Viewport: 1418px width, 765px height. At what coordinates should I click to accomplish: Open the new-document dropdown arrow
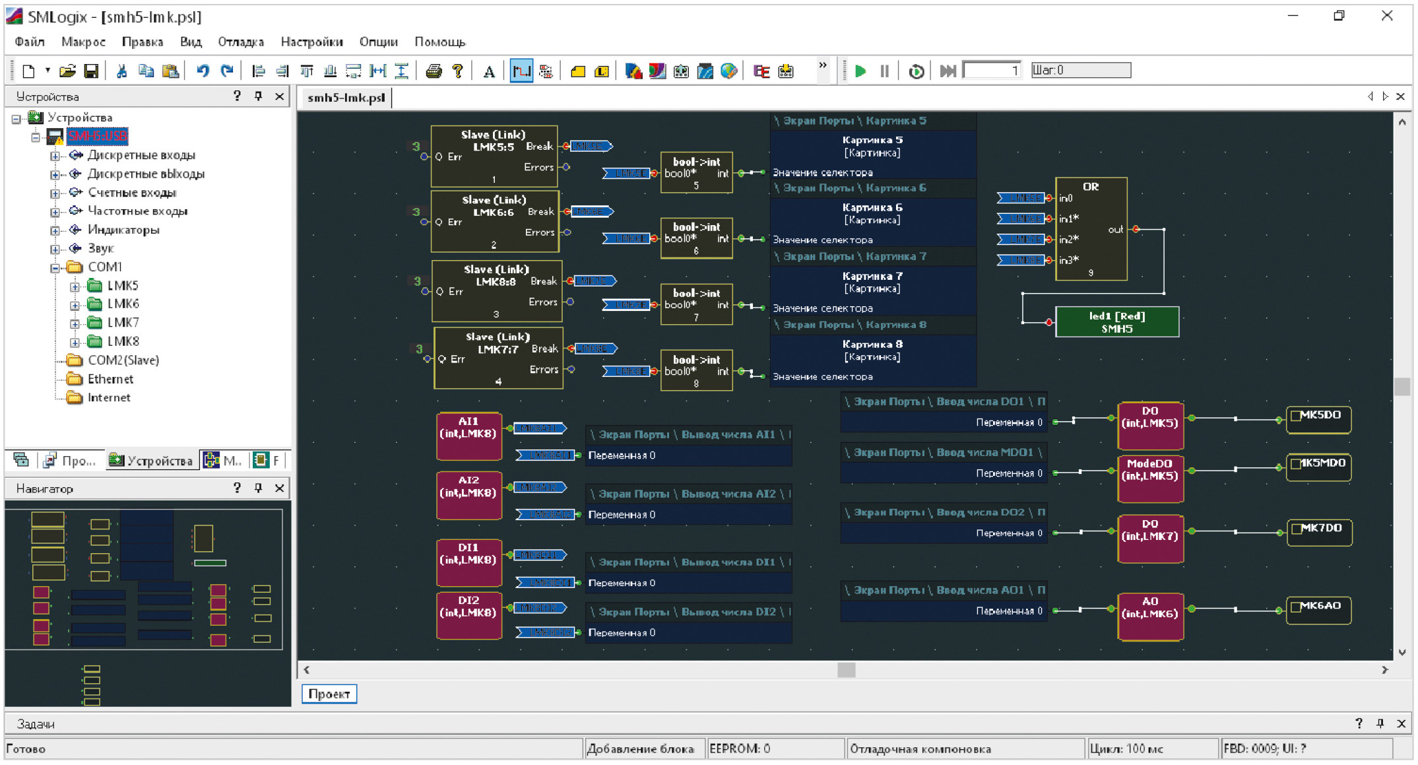tap(48, 70)
